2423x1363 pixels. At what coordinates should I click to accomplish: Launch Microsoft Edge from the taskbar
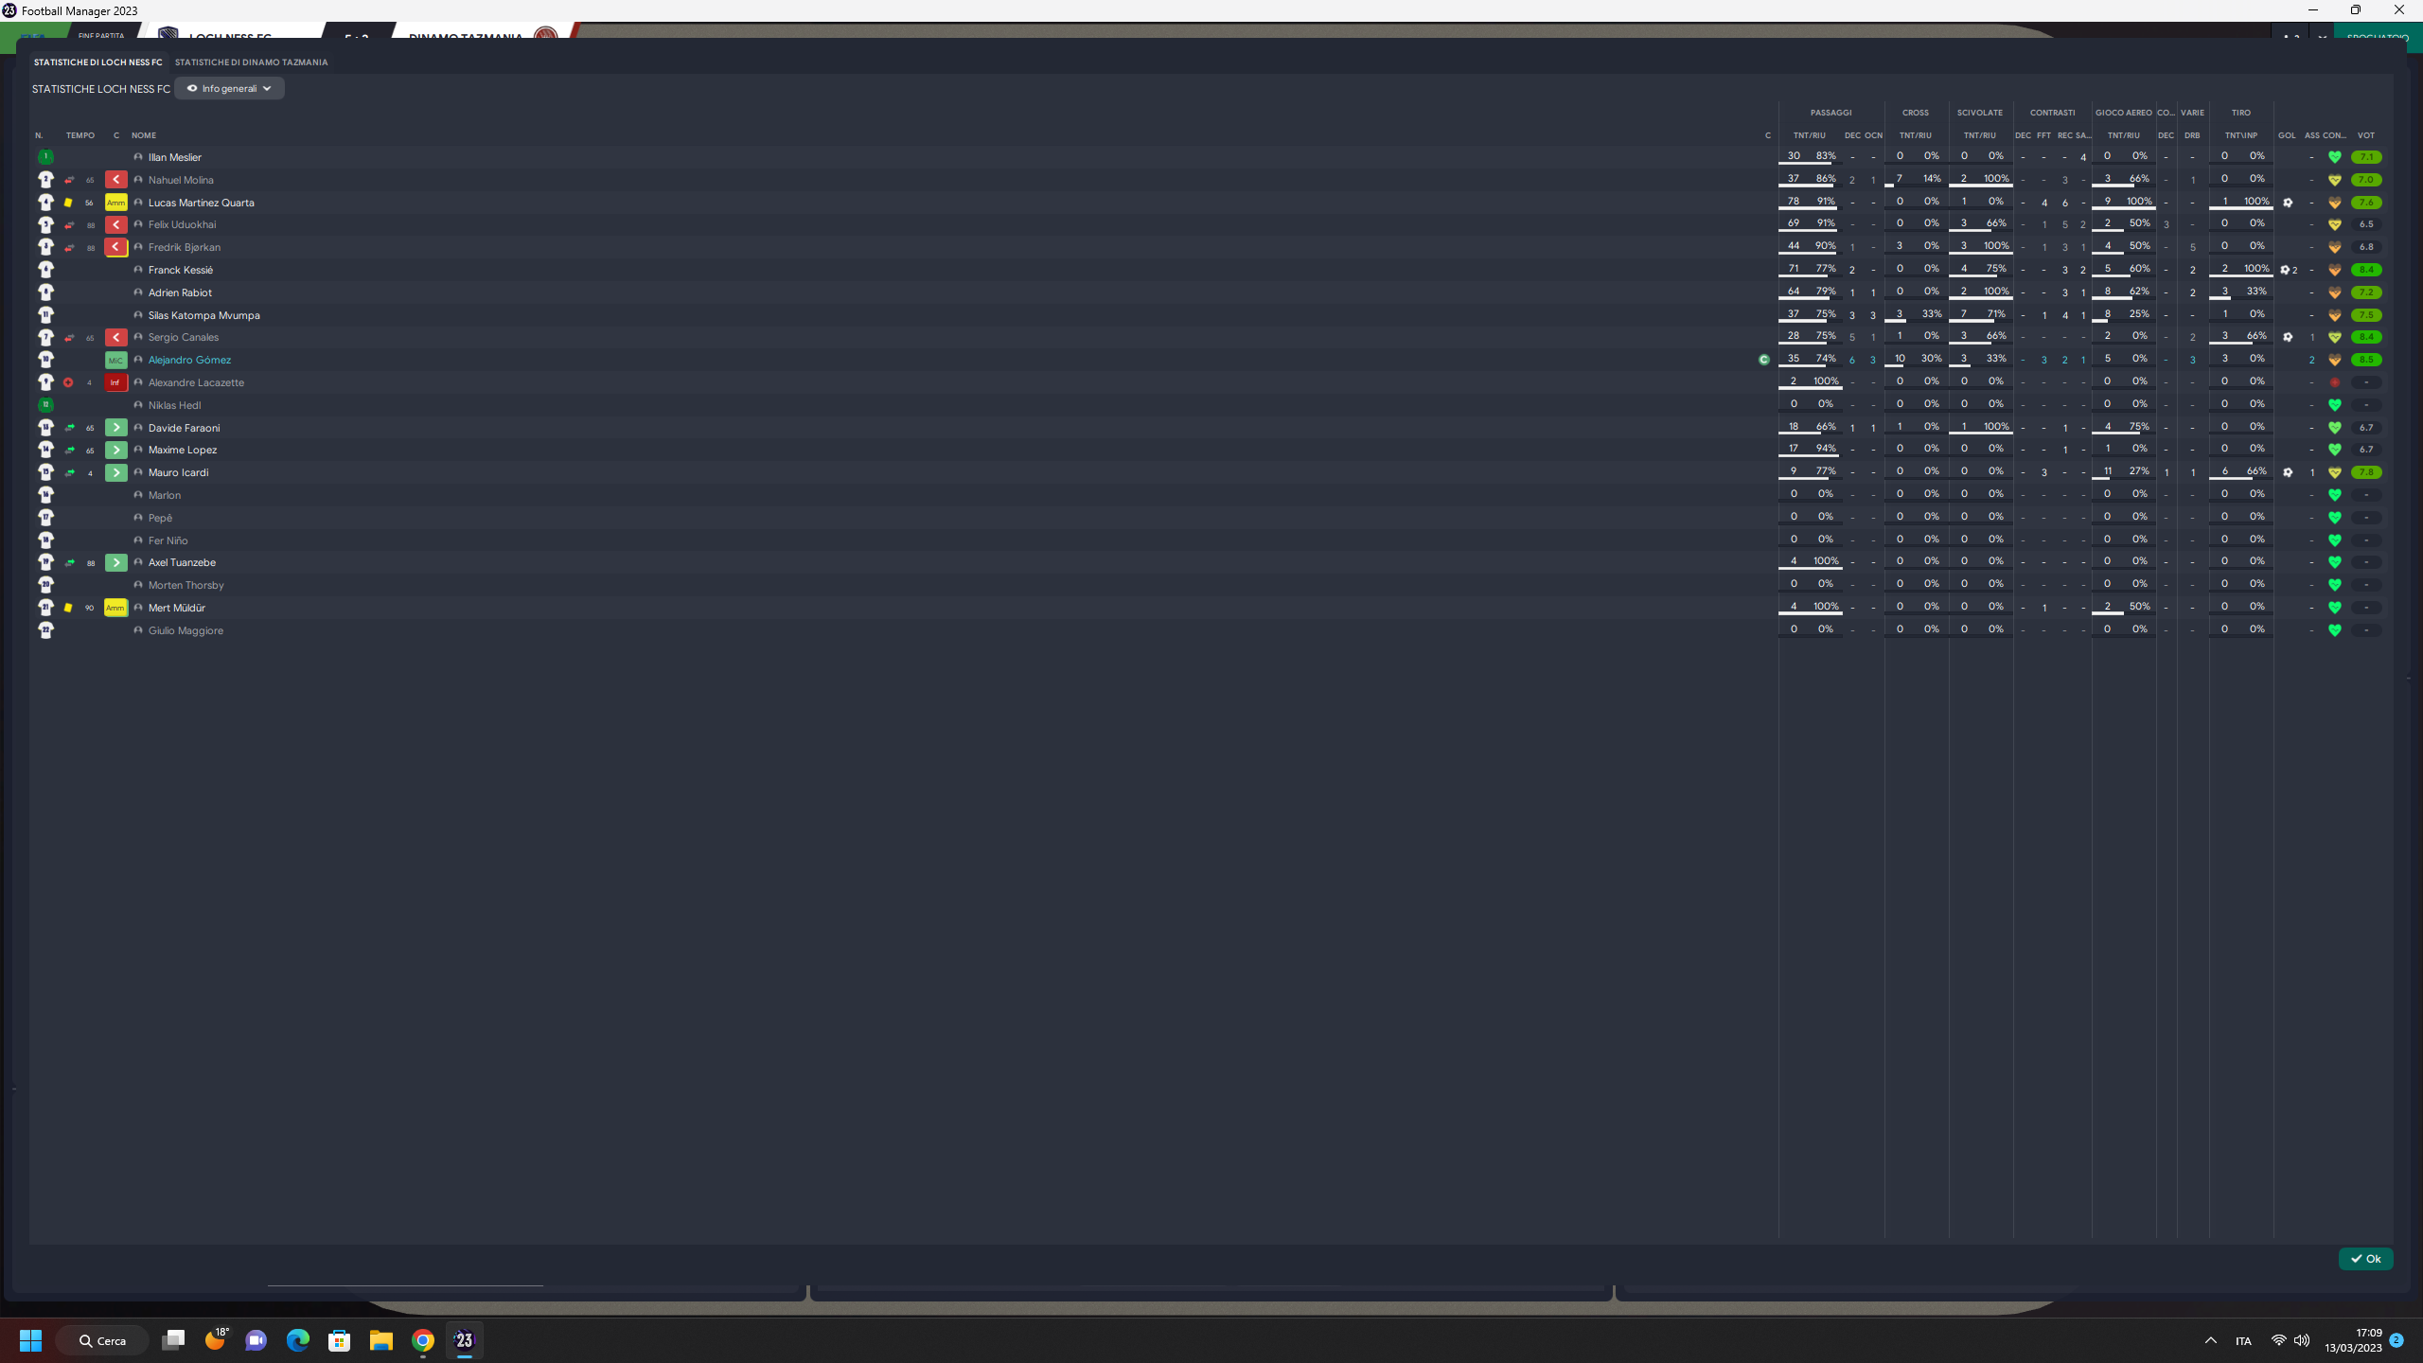click(298, 1340)
